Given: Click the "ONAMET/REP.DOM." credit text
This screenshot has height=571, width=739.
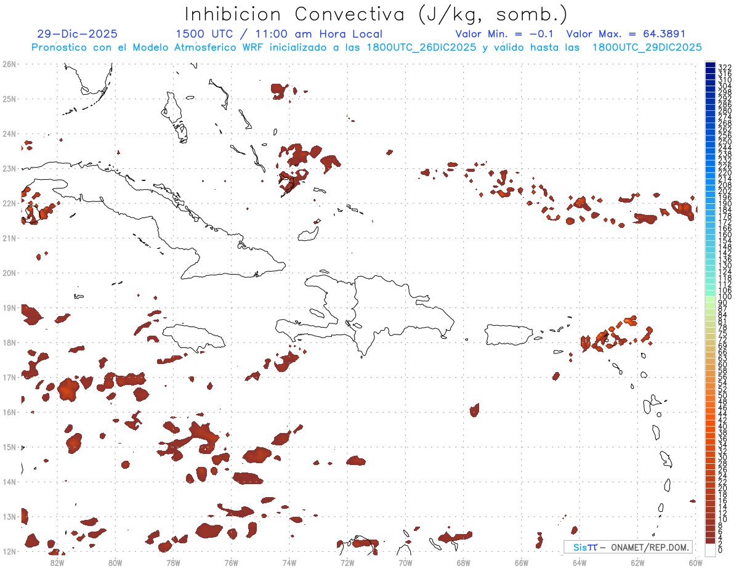Looking at the screenshot, I should pyautogui.click(x=649, y=547).
